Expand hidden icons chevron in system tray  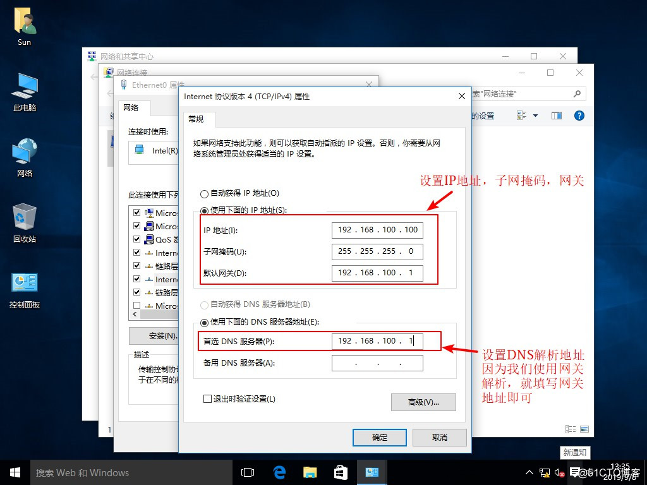point(529,472)
